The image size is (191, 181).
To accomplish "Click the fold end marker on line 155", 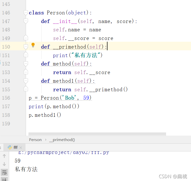I will (x=26, y=89).
